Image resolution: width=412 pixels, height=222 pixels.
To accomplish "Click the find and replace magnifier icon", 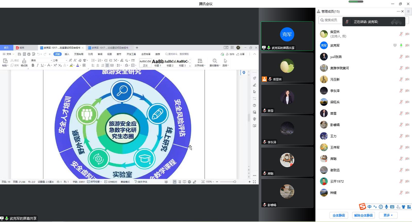I will pos(214,61).
